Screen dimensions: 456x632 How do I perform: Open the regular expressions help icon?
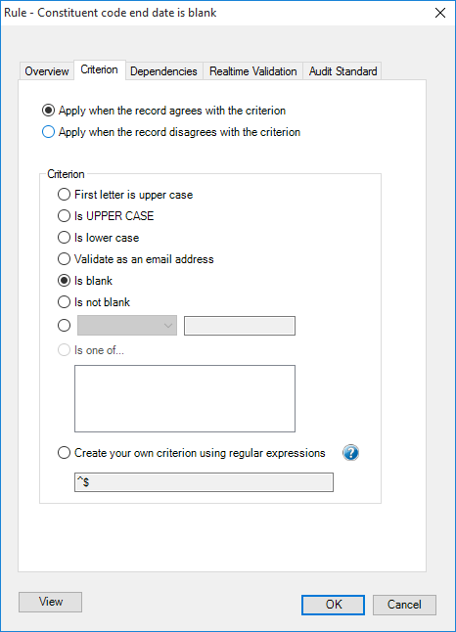pyautogui.click(x=350, y=453)
